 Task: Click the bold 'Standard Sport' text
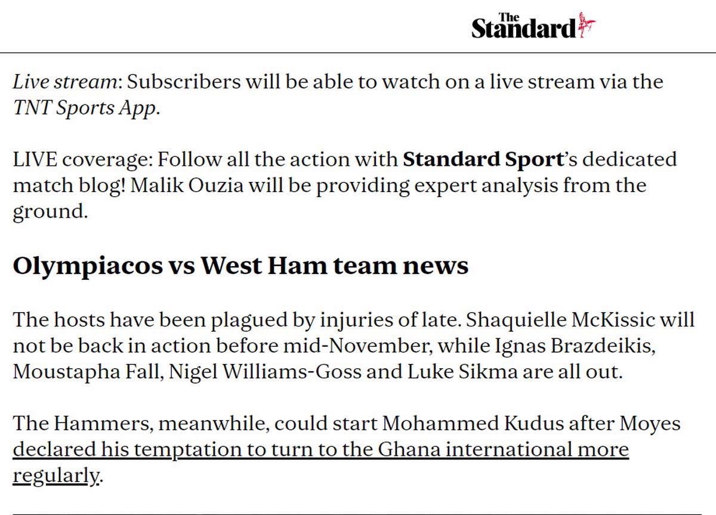tap(483, 160)
